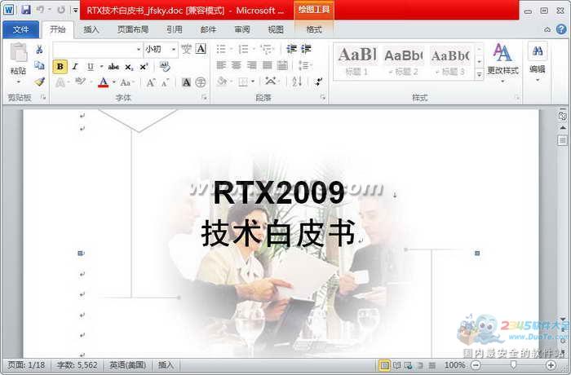The image size is (571, 375).
Task: Click the Save icon in quick access toolbar
Action: pos(25,10)
